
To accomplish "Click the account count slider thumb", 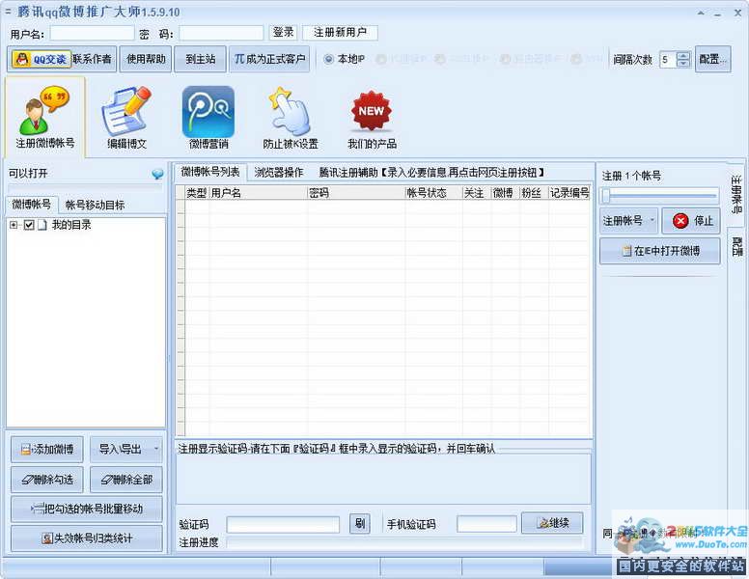I will pyautogui.click(x=606, y=195).
